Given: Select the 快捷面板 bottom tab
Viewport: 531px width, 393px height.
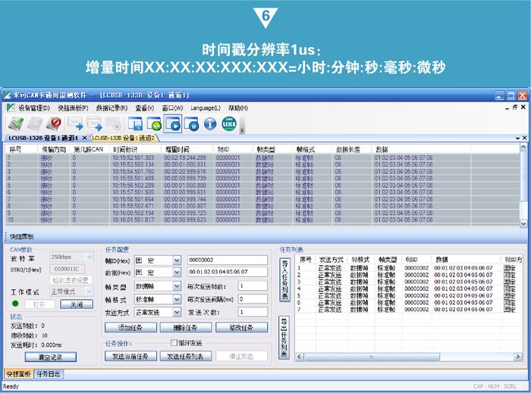Looking at the screenshot, I should click(19, 374).
